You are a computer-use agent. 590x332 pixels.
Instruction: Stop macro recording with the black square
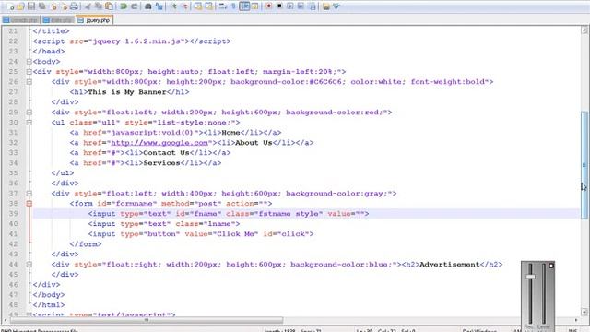point(279,6)
